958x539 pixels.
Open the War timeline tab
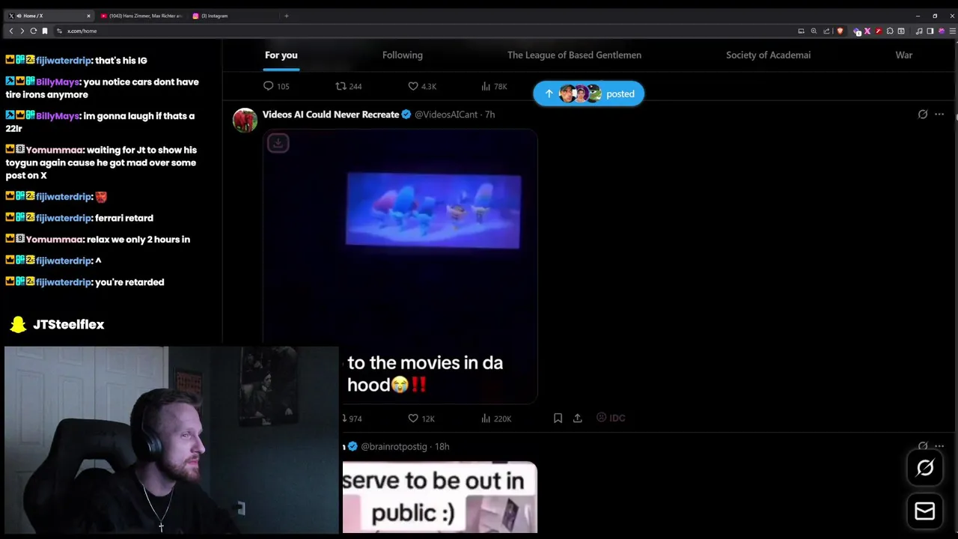pyautogui.click(x=904, y=55)
